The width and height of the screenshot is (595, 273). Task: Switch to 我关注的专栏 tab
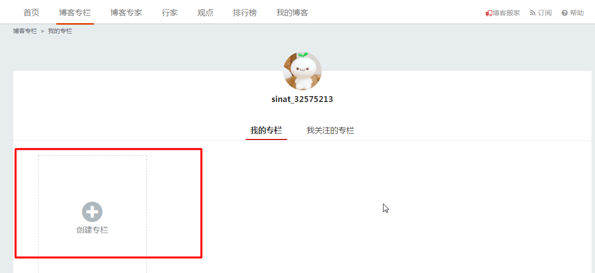point(330,131)
